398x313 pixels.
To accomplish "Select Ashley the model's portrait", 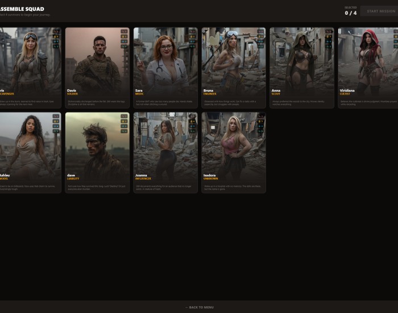I will (x=31, y=146).
